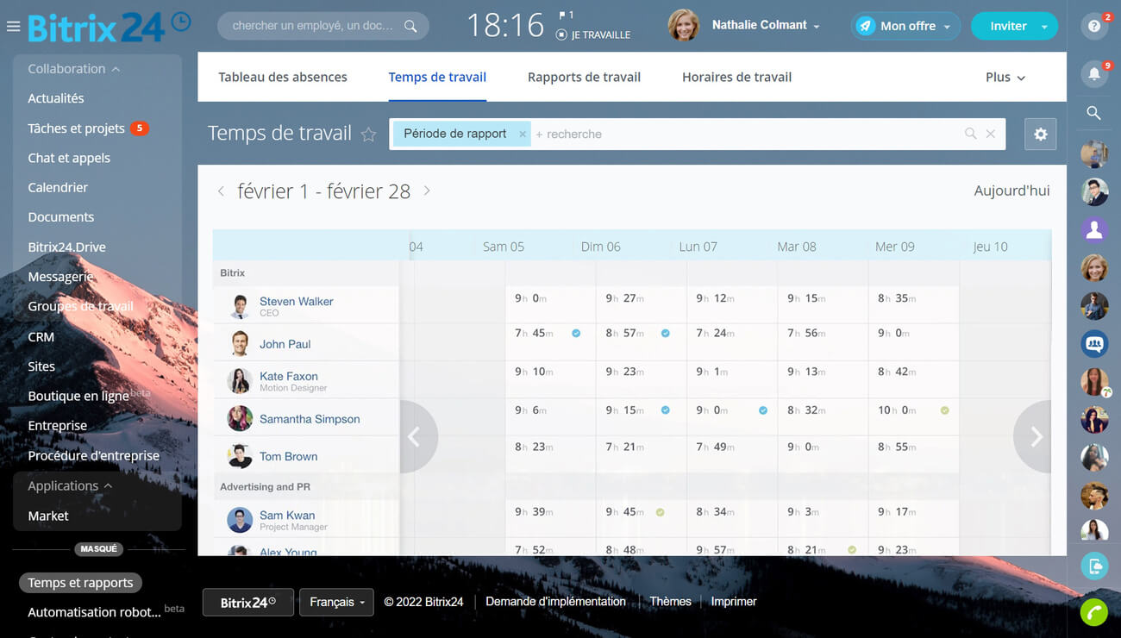1121x638 pixels.
Task: Click the search magnifier in right sidebar
Action: coord(1093,113)
